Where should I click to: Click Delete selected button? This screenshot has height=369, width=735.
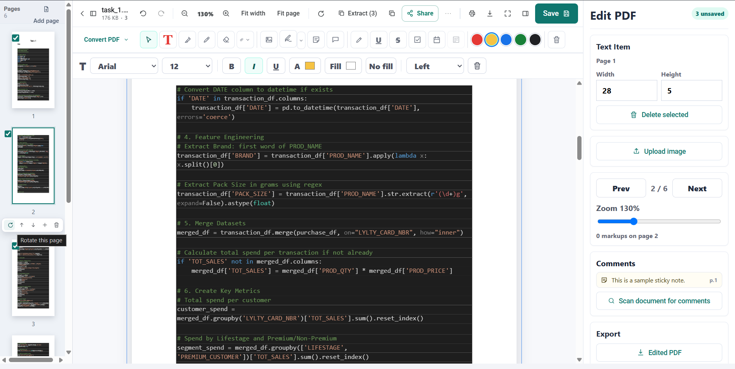coord(659,115)
